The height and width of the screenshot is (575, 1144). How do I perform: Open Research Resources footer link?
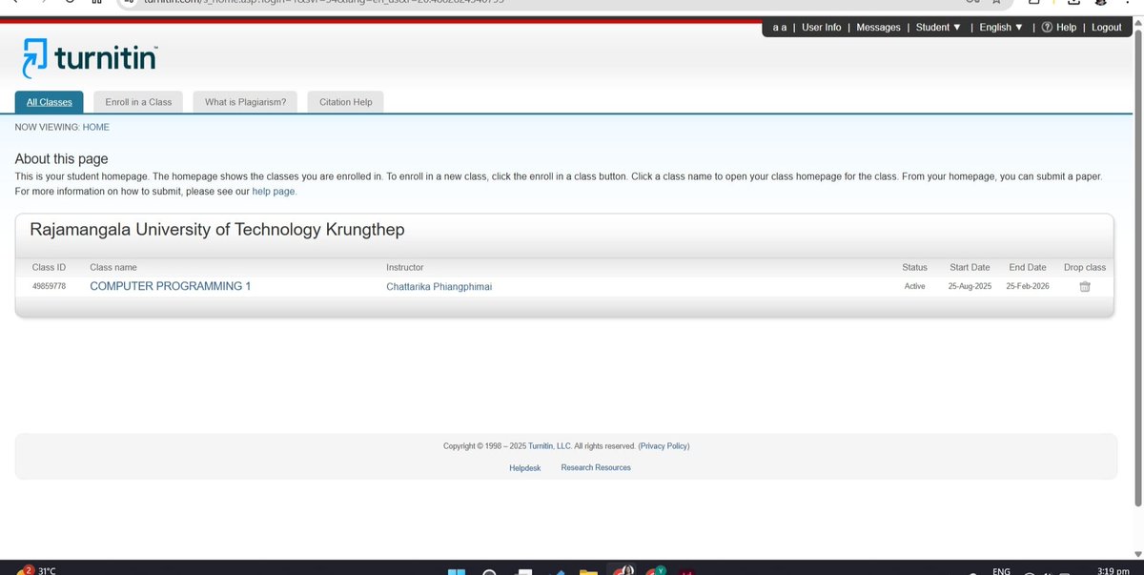tap(596, 467)
